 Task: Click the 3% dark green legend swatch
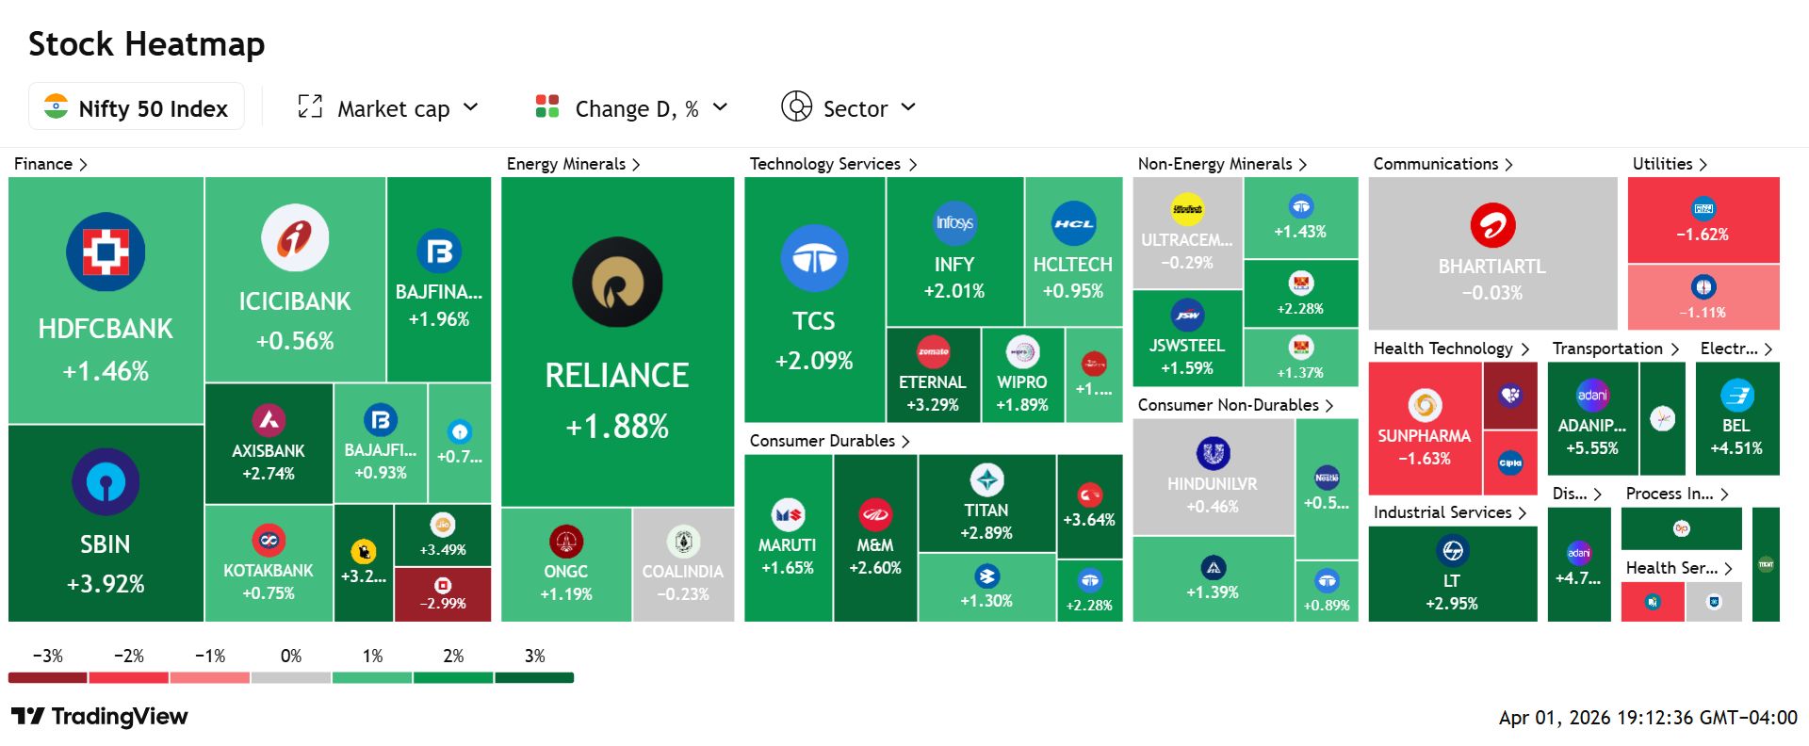534,677
